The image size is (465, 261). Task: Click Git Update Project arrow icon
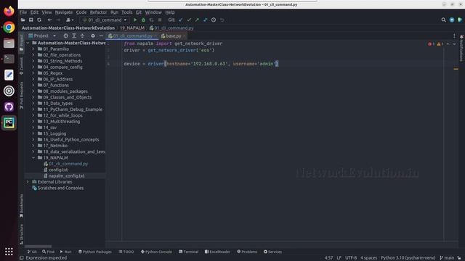pos(181,20)
